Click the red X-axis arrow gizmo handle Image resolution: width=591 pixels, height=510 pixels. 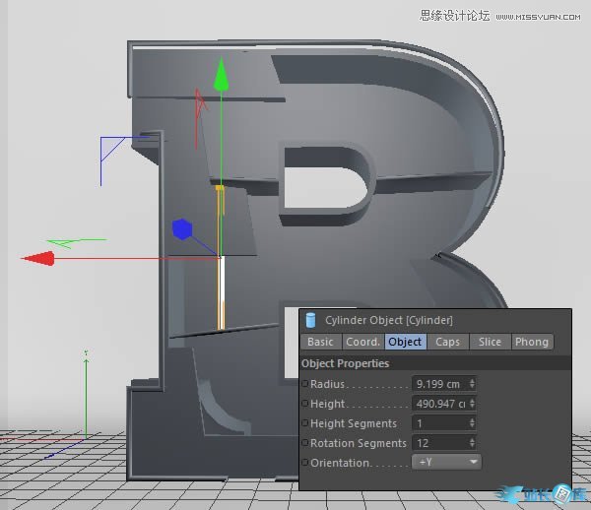coord(39,258)
